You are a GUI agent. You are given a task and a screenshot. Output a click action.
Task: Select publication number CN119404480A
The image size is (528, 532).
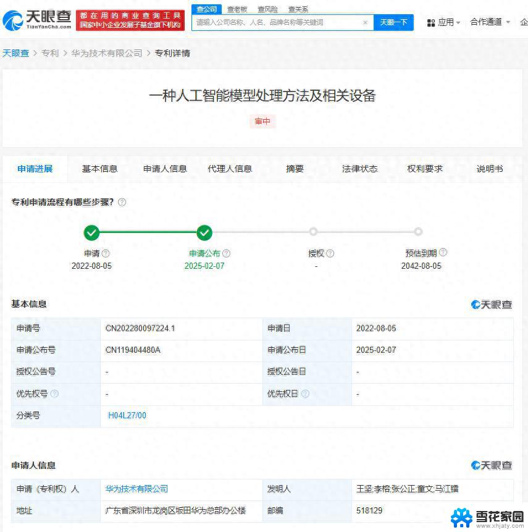(x=133, y=350)
